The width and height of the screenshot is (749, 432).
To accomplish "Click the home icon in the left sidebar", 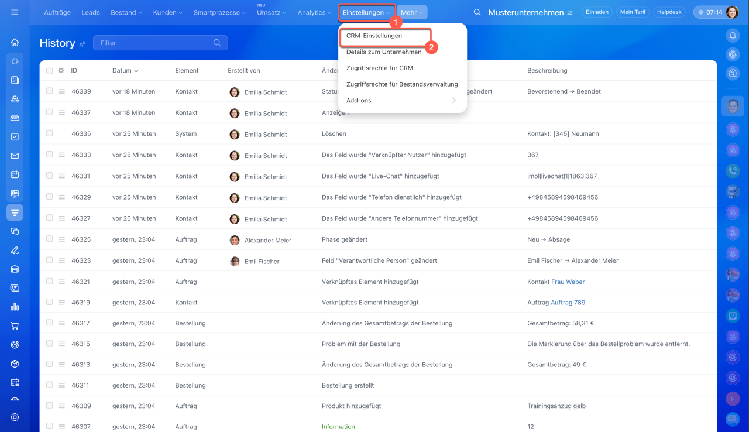I will pos(15,42).
